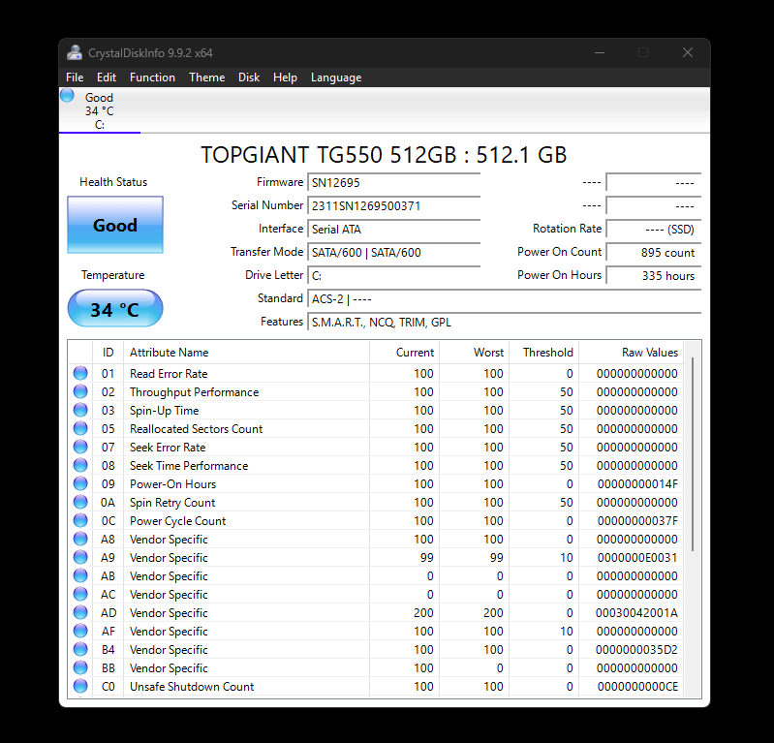This screenshot has width=774, height=743.
Task: Click the ID column header
Action: point(108,353)
